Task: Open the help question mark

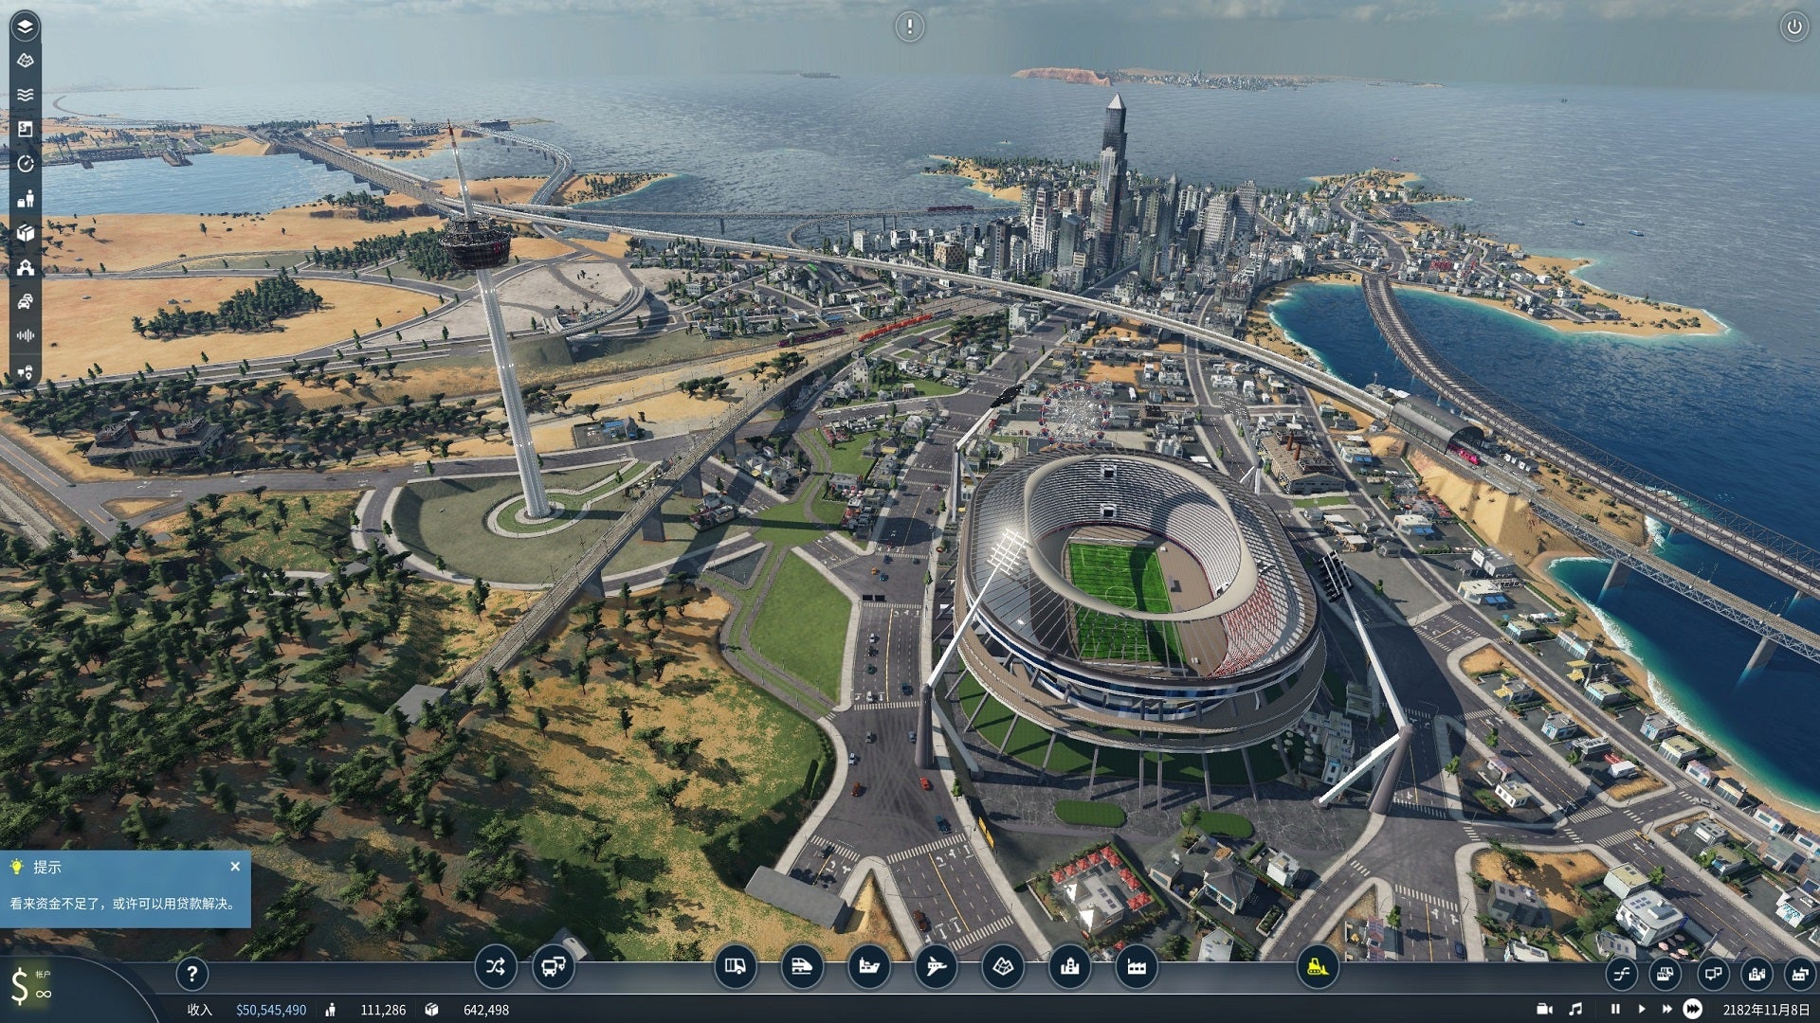Action: [191, 973]
